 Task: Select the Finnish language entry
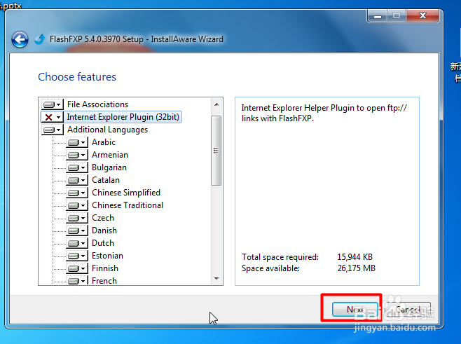[x=105, y=268]
